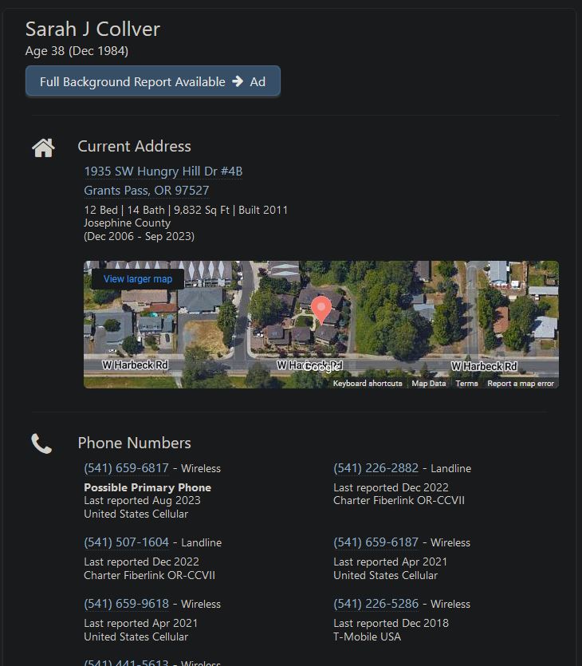
Task: Open phone number (541) 226-2882
Action: 376,468
